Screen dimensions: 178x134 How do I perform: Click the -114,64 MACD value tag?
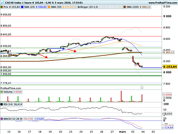(x=168, y=128)
